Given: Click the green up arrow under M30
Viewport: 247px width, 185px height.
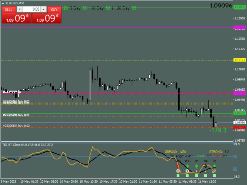Looking at the screenshot, I should (x=187, y=166).
